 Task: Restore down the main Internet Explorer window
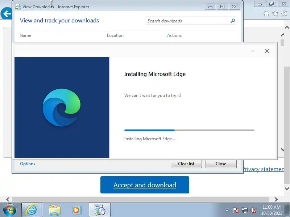point(272,4)
